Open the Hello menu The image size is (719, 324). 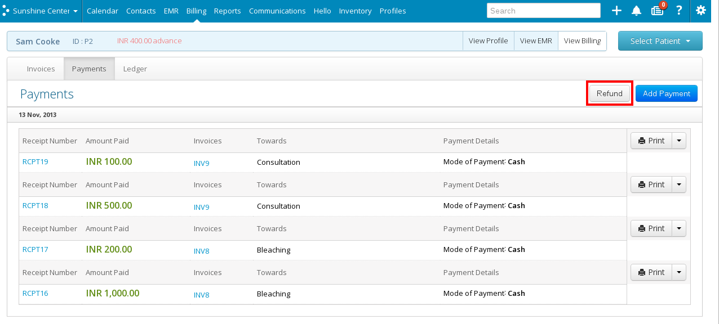pyautogui.click(x=322, y=11)
